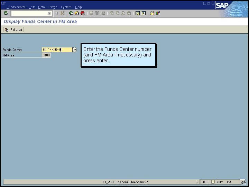
Task: Click the INS insert mode indicator
Action: click(230, 182)
